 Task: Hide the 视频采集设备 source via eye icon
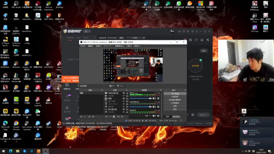(124, 93)
